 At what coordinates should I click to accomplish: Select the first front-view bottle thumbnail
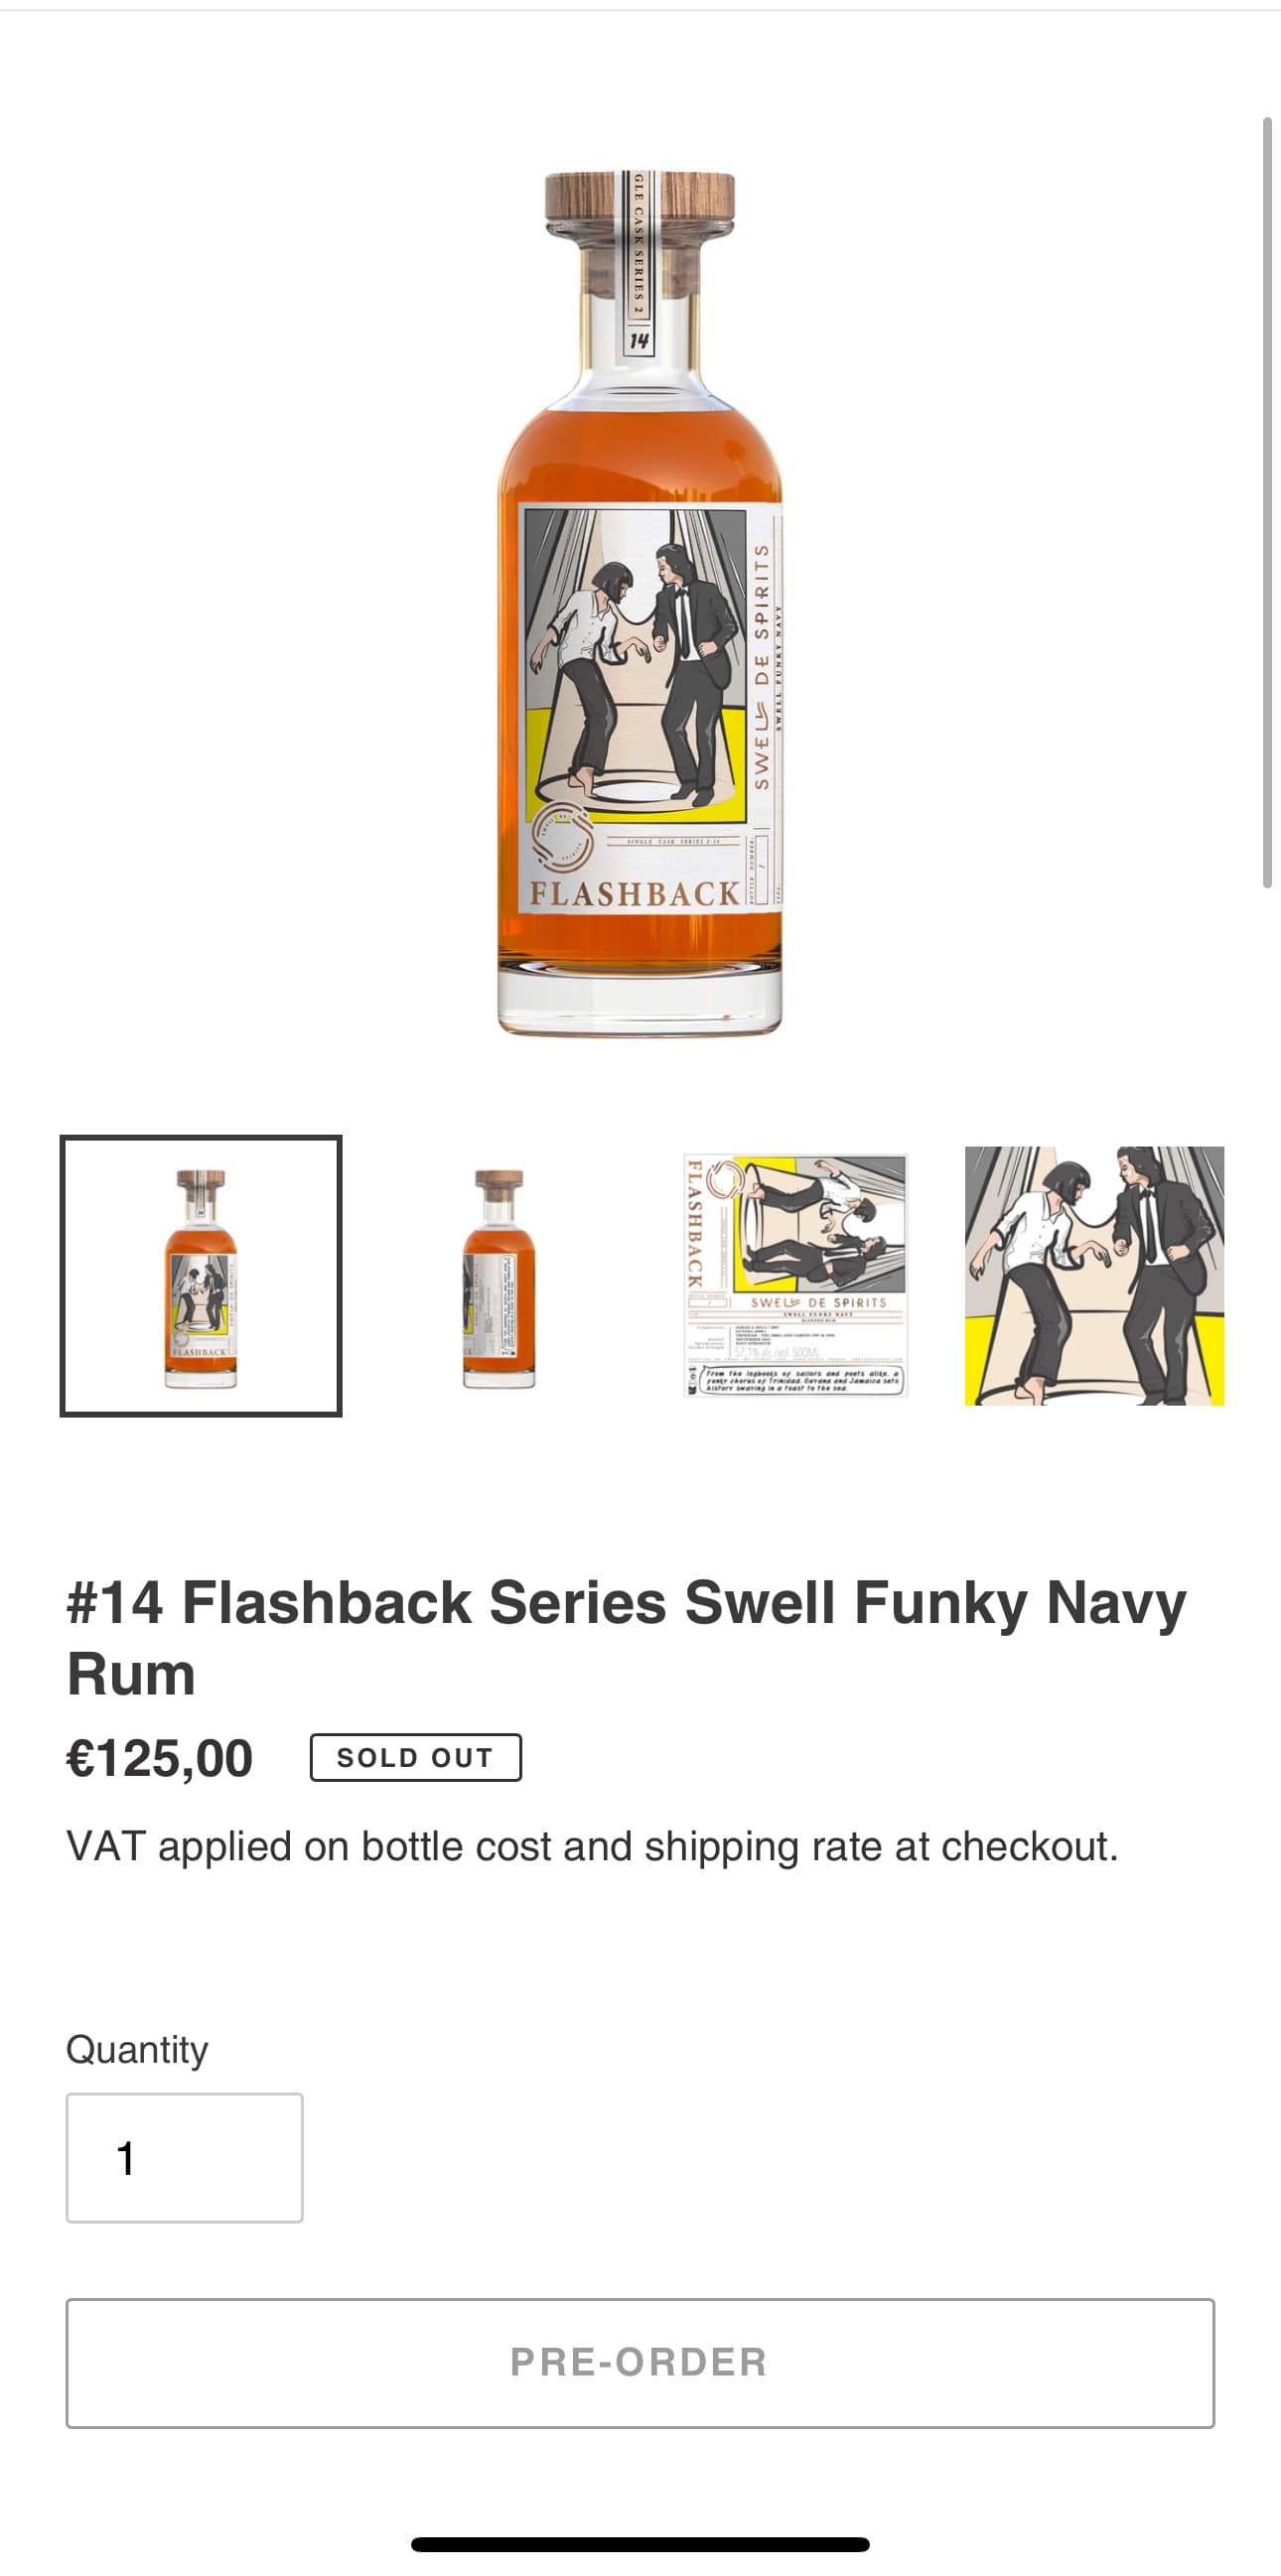(x=201, y=1275)
